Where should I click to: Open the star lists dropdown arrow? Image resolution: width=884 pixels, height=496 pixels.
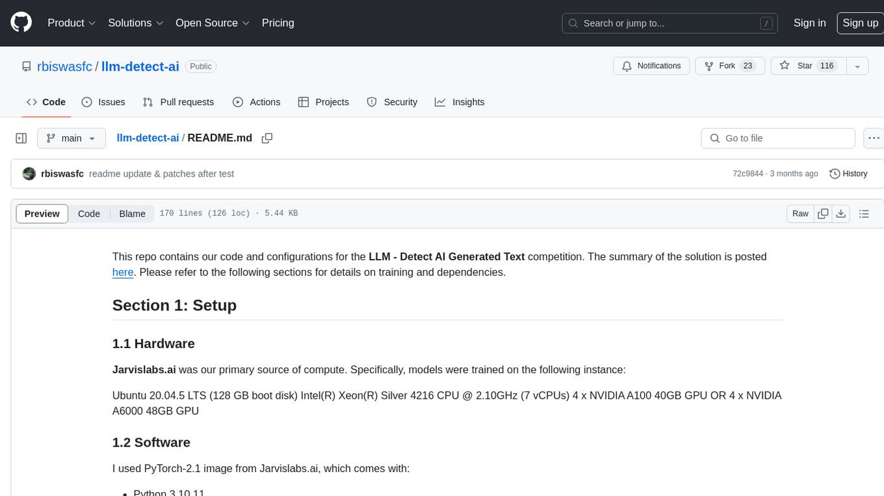[x=857, y=66]
